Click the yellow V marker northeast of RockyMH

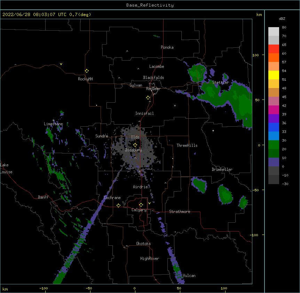pyautogui.click(x=61, y=64)
